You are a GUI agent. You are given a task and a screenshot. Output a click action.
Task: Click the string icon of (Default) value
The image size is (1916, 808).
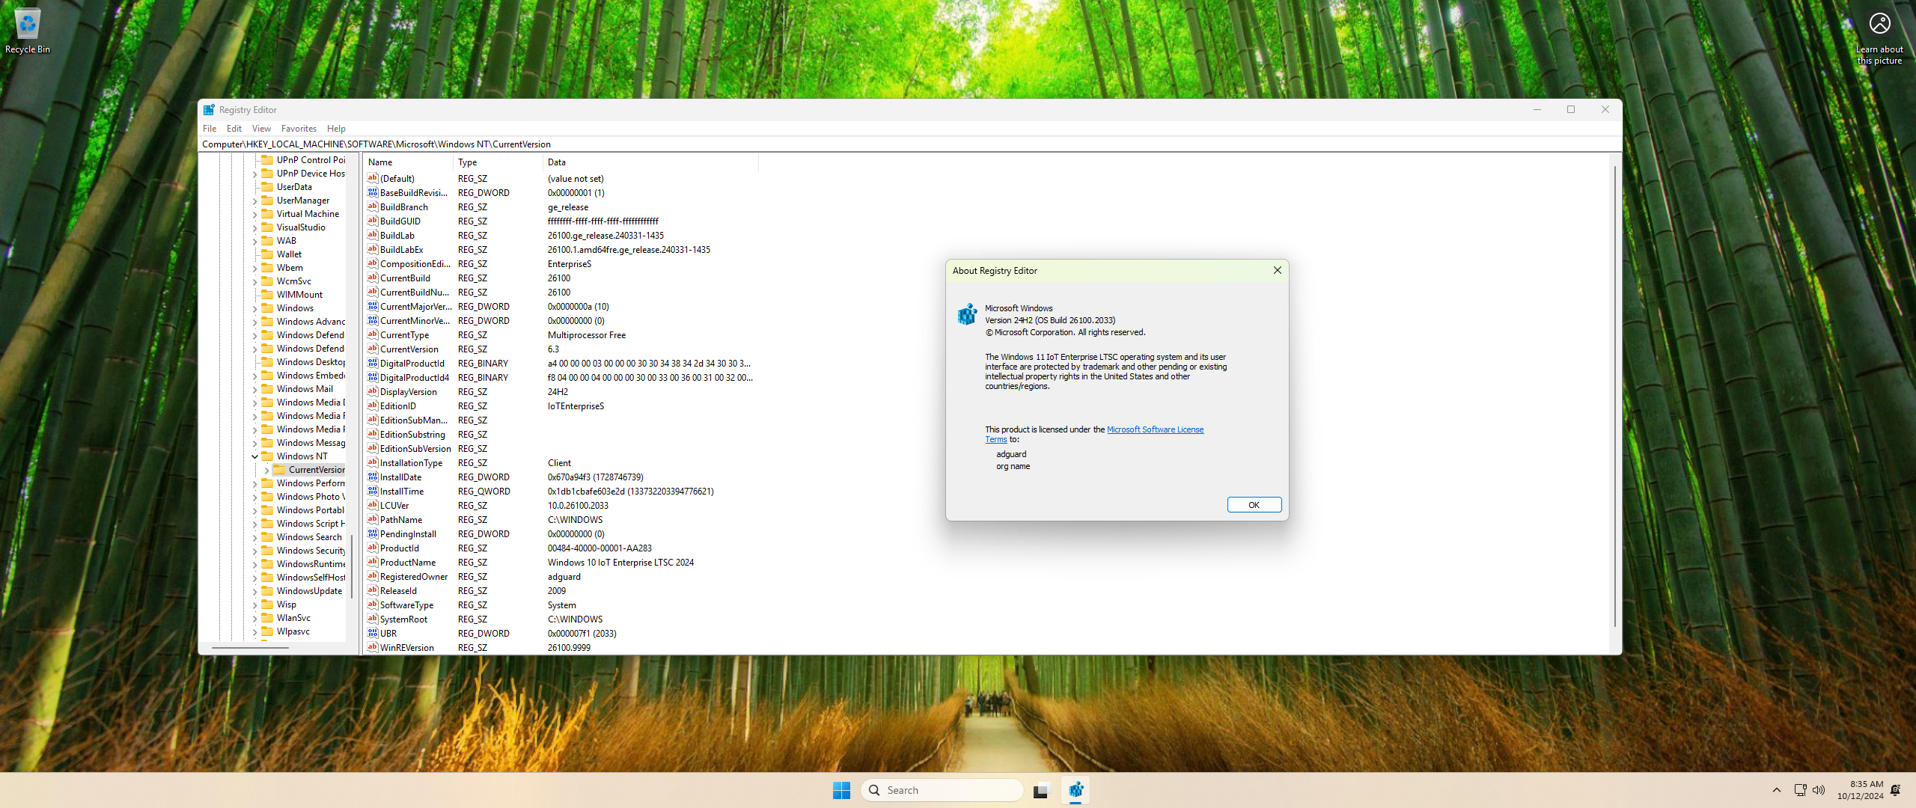[373, 178]
